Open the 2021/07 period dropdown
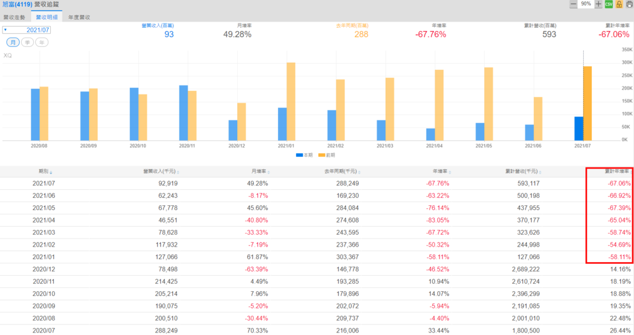 [26, 30]
